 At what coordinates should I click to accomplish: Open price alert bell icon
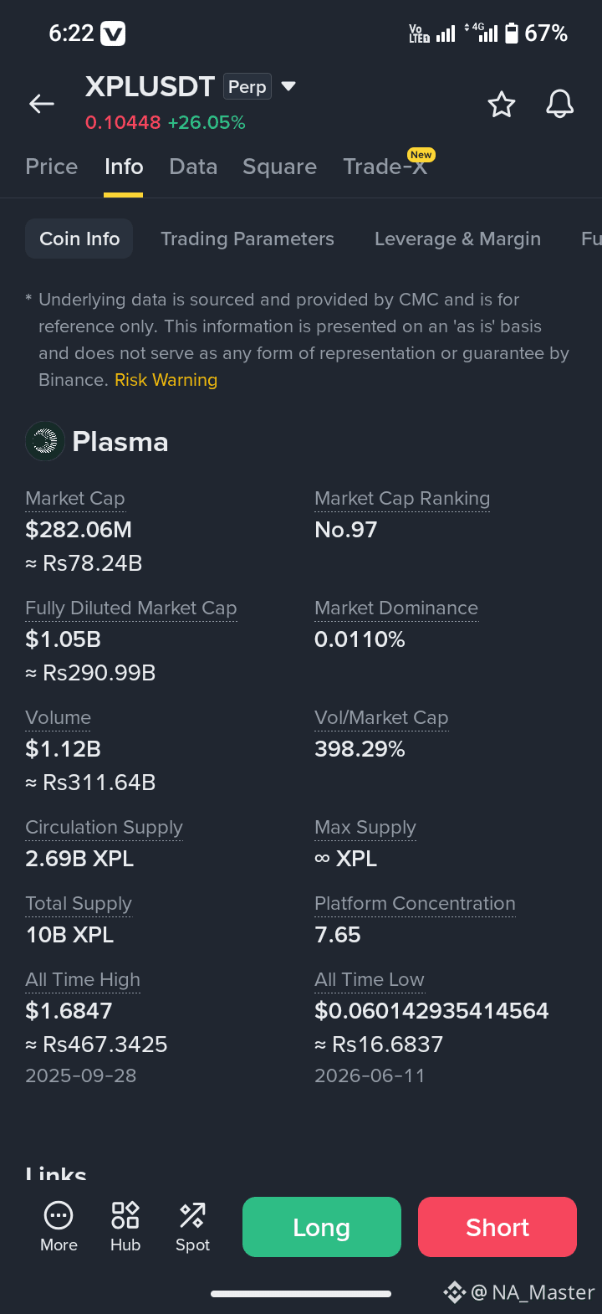click(x=560, y=105)
